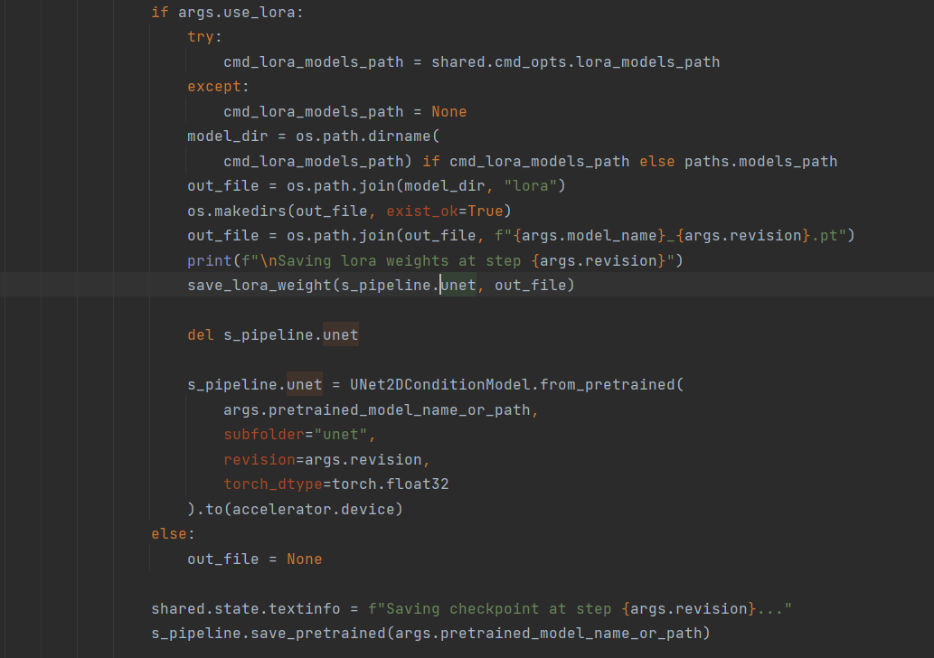Click the 'else:' keyword line
Screen dimensions: 934x658
173,534
